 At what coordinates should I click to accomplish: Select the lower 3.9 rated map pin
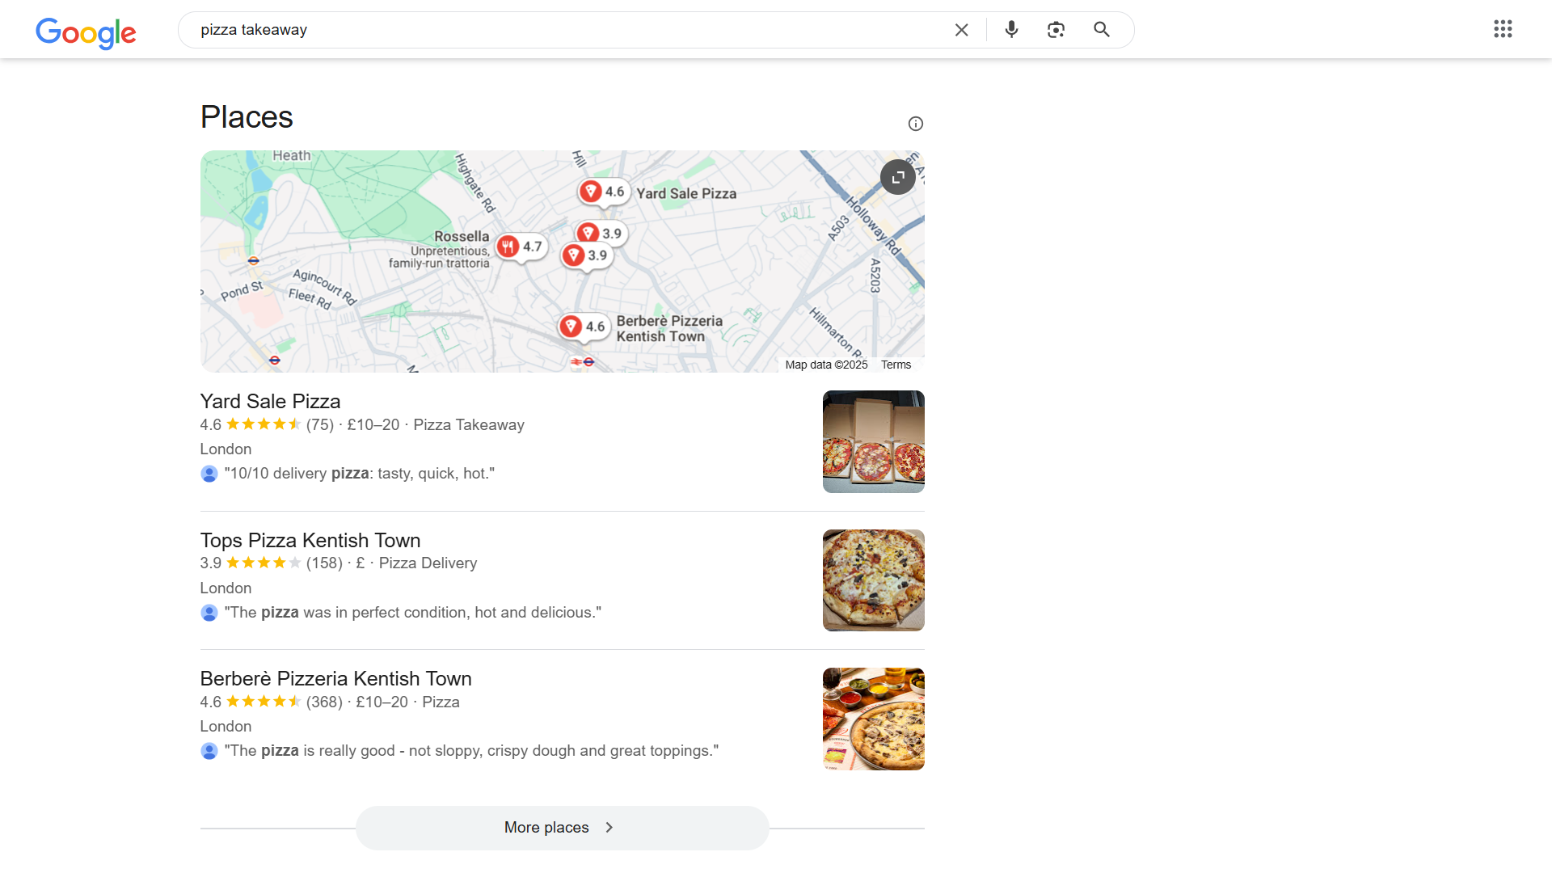pyautogui.click(x=587, y=255)
